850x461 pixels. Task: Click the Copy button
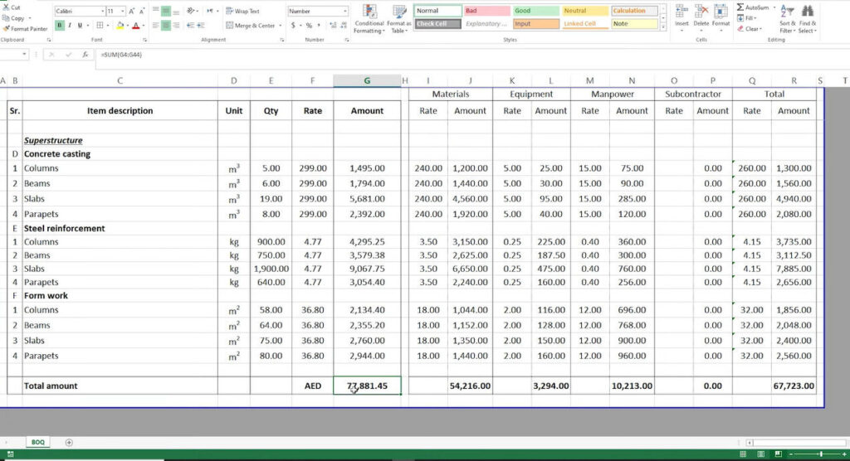pyautogui.click(x=14, y=18)
